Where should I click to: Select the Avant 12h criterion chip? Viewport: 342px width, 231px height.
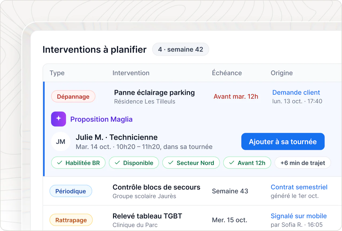tap(247, 163)
